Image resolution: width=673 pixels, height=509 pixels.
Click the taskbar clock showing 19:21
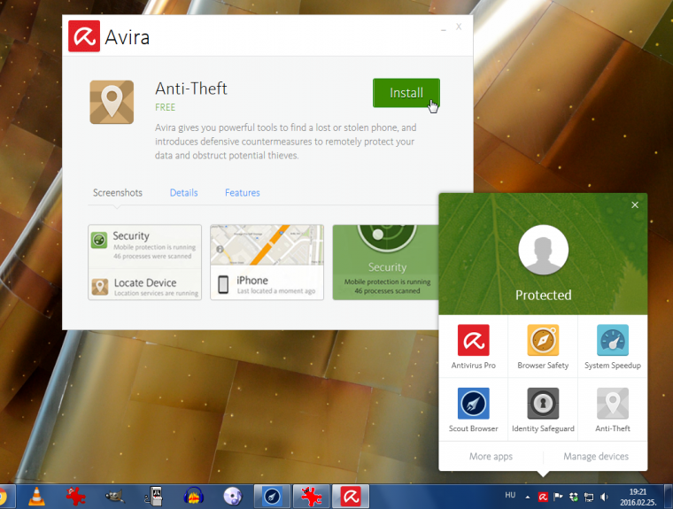638,497
